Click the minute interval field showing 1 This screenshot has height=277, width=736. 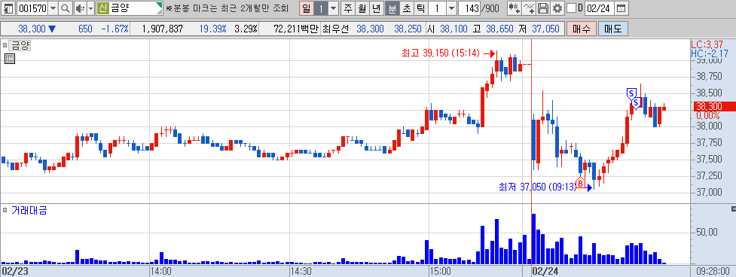click(438, 8)
